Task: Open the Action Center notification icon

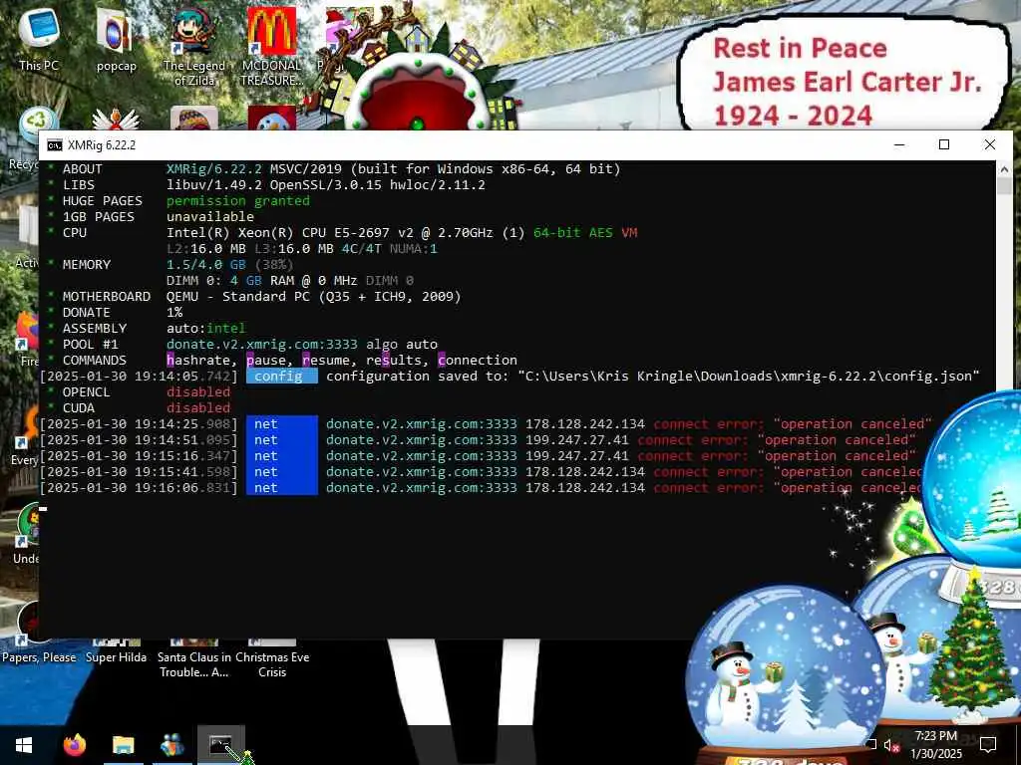Action: pyautogui.click(x=988, y=745)
